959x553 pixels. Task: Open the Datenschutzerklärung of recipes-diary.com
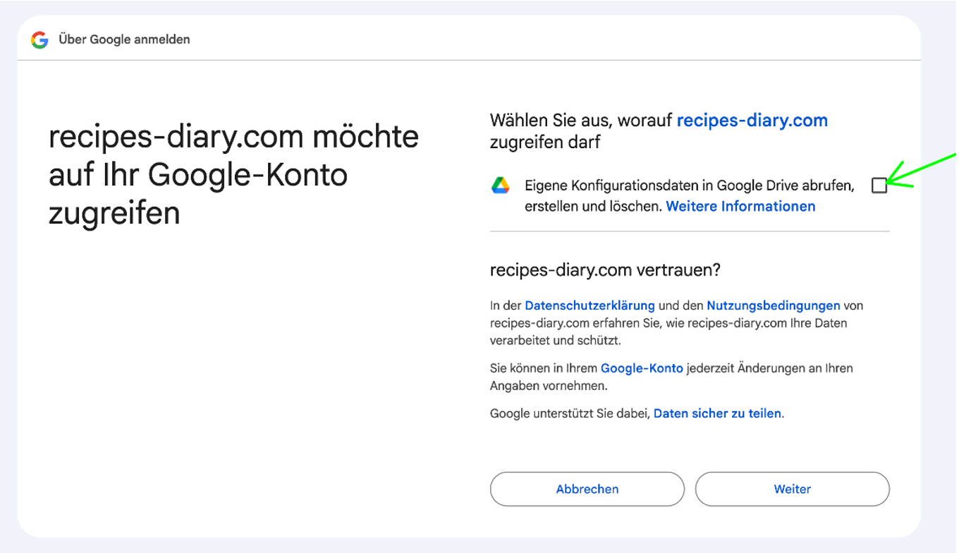pos(590,305)
